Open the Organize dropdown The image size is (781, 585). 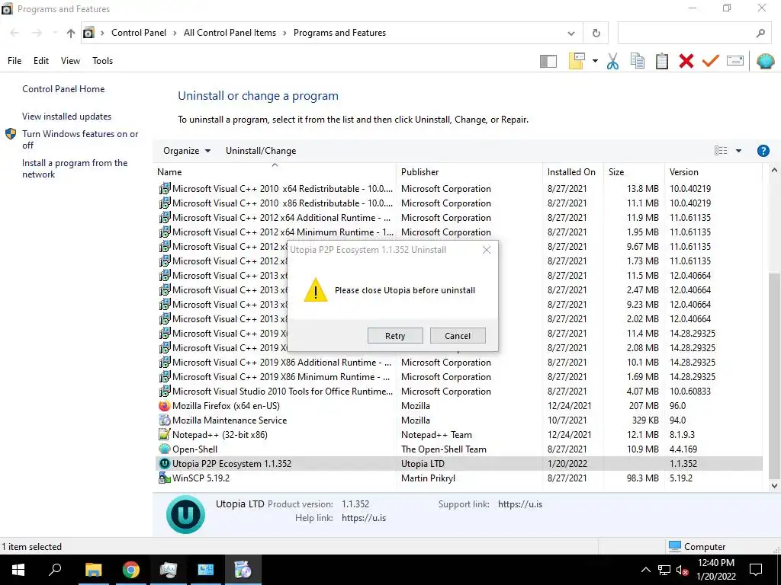point(187,151)
